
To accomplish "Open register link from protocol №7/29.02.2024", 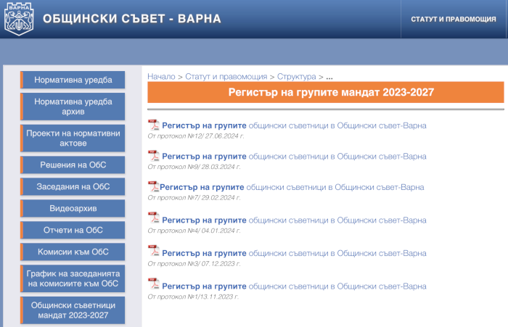I will coord(292,187).
